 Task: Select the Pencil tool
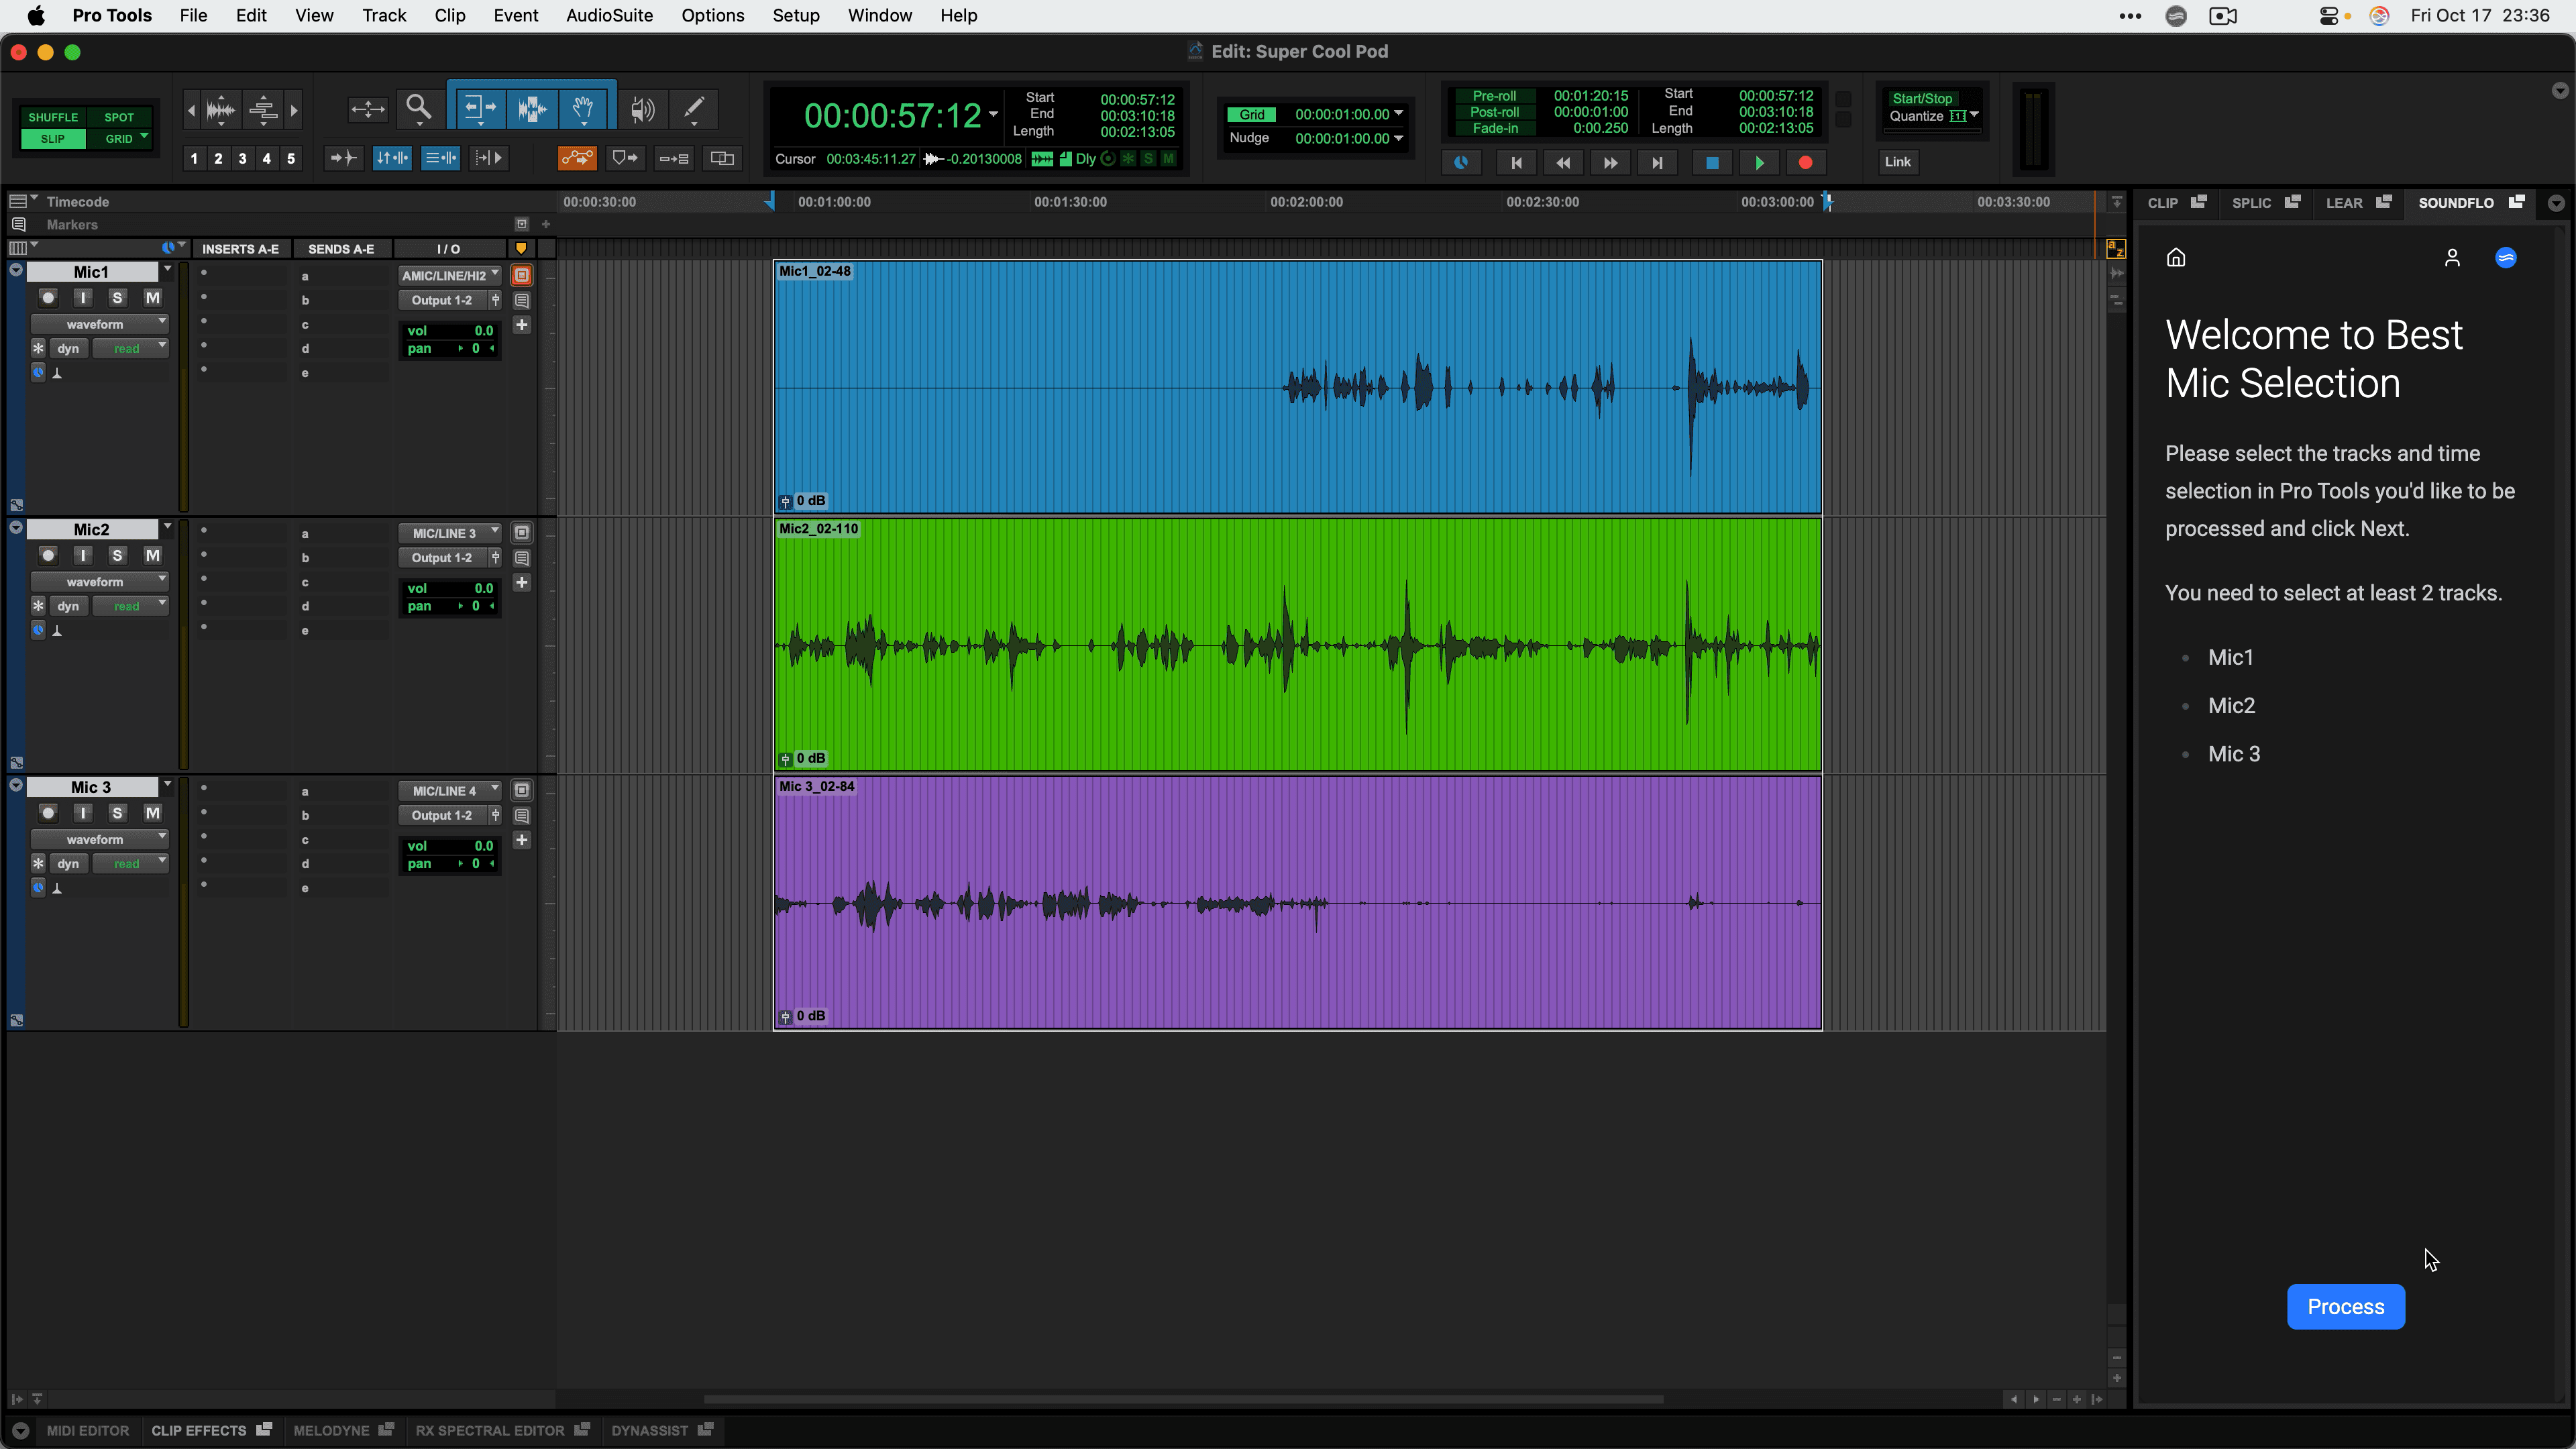(693, 108)
